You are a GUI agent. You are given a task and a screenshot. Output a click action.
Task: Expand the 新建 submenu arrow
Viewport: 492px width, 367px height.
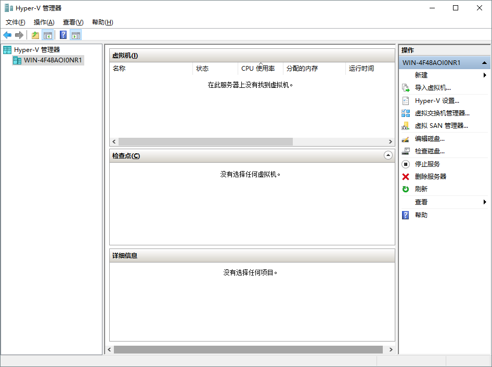(x=485, y=75)
